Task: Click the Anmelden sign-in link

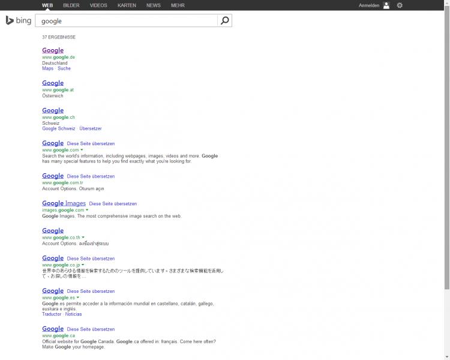Action: (369, 5)
